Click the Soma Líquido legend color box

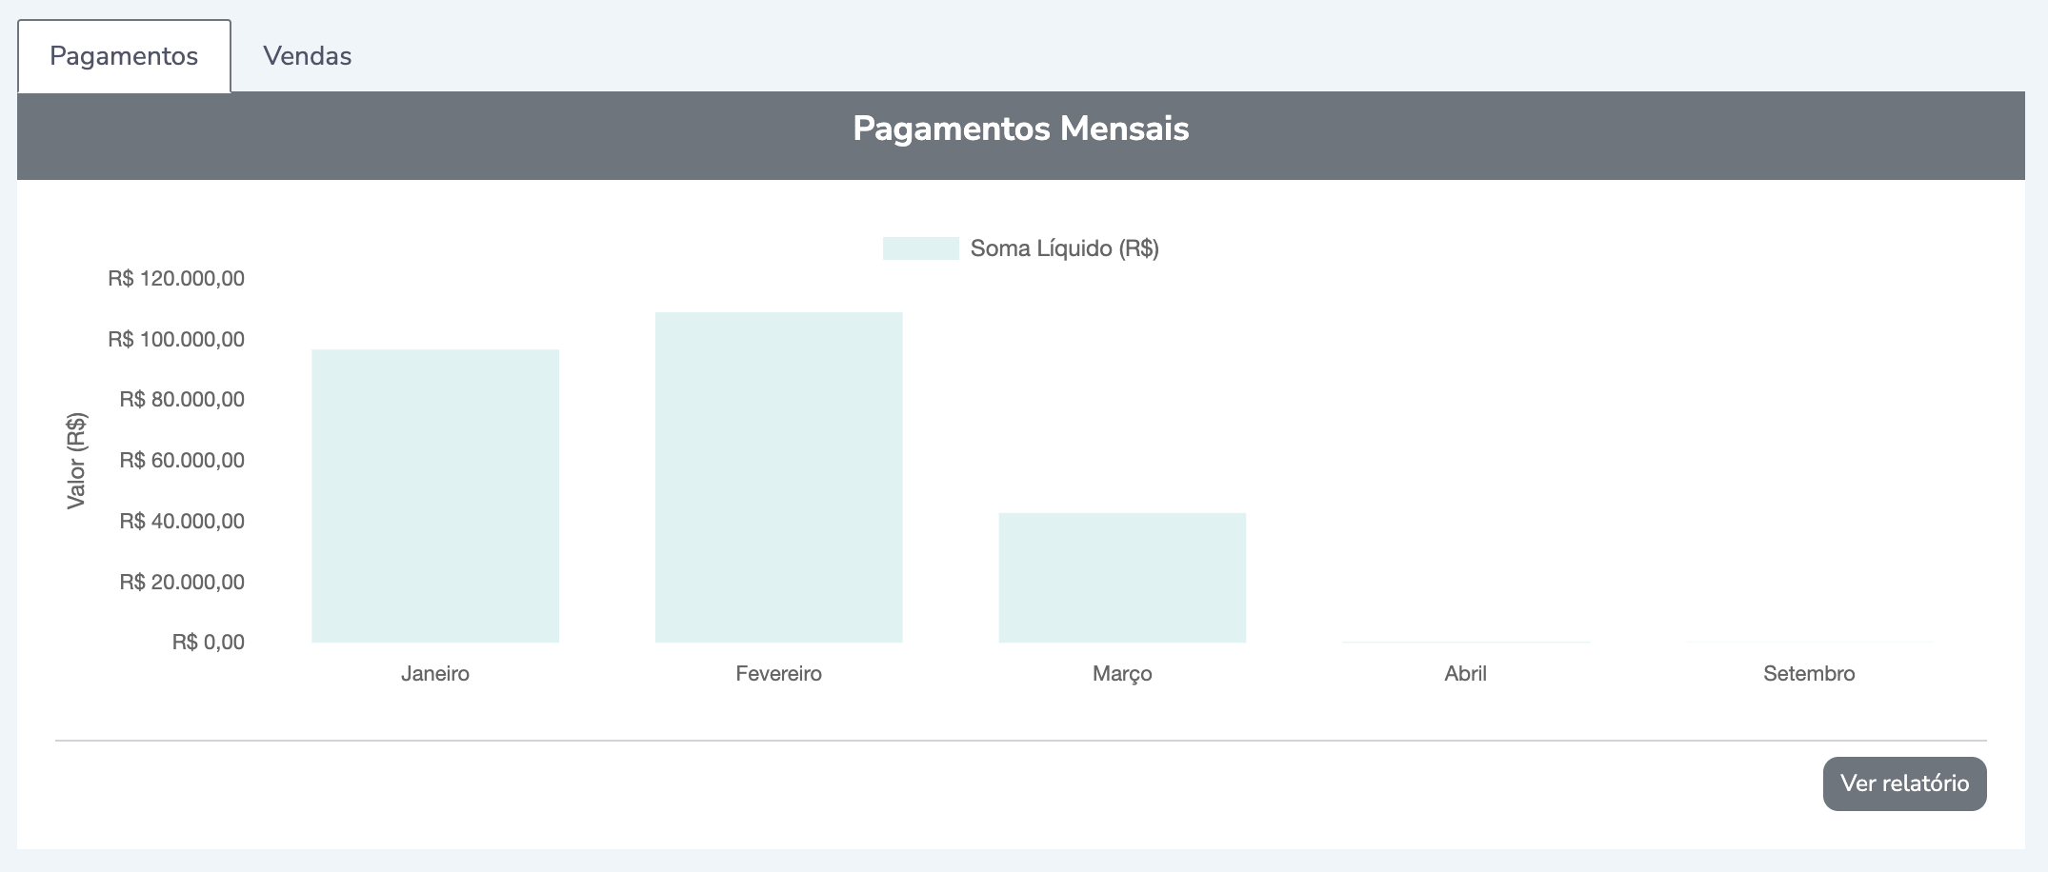(920, 248)
